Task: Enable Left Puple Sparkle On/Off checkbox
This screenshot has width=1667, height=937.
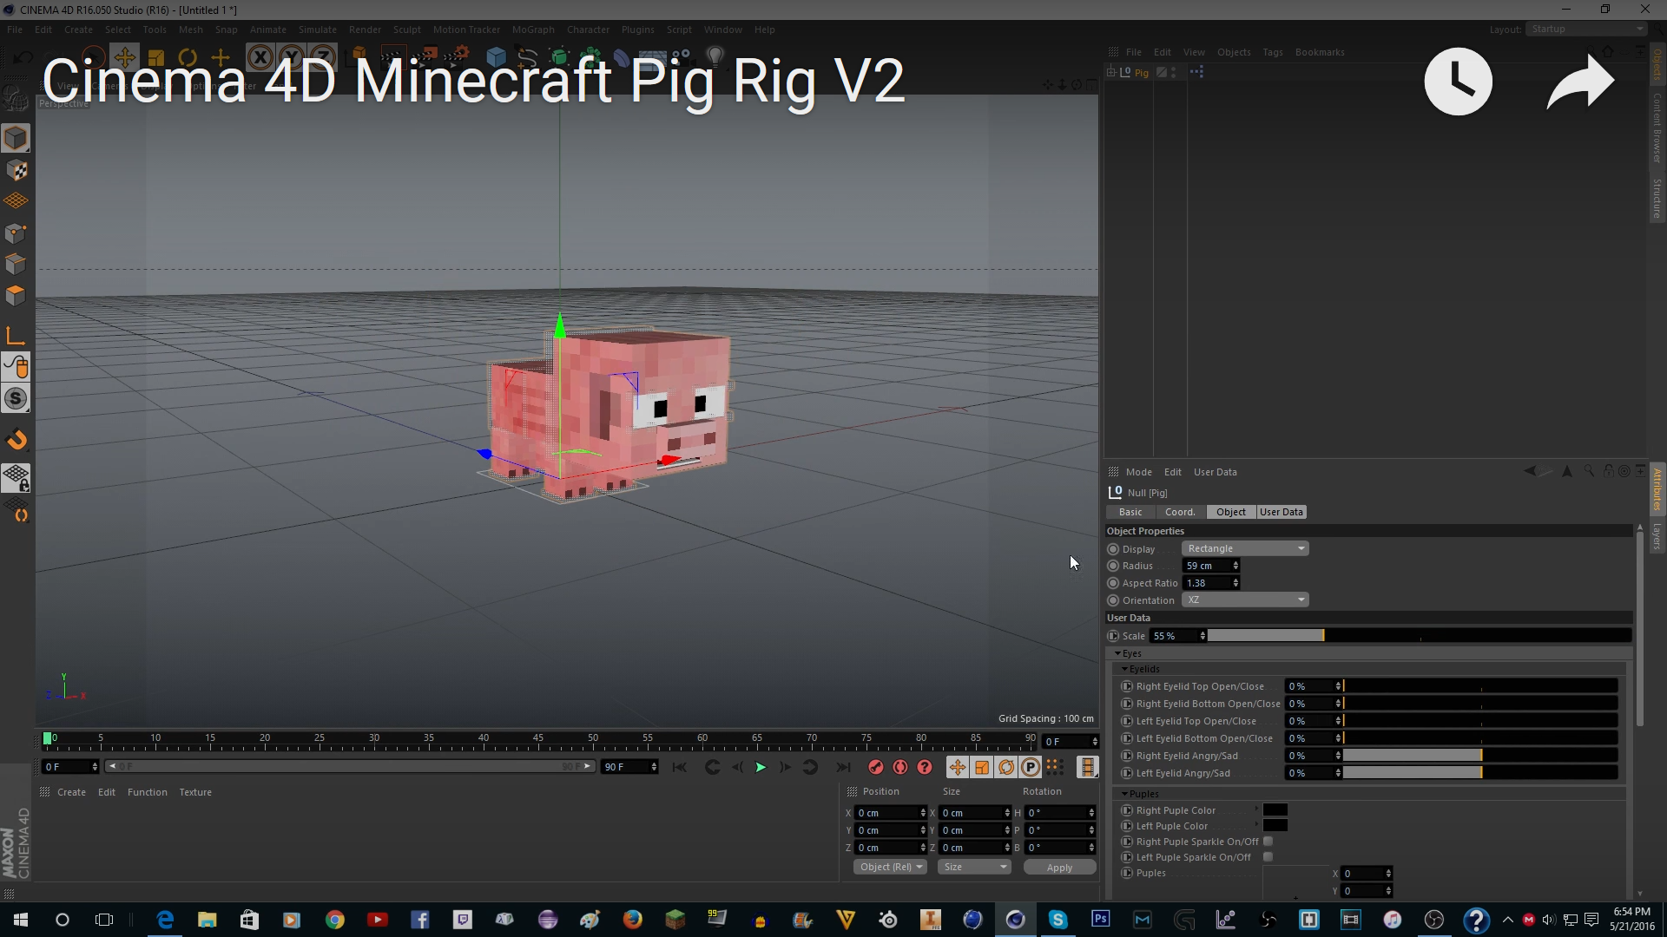Action: point(1268,857)
